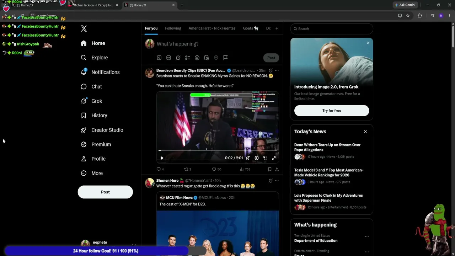
Task: Add a new timeline tab with plus
Action: pyautogui.click(x=277, y=28)
